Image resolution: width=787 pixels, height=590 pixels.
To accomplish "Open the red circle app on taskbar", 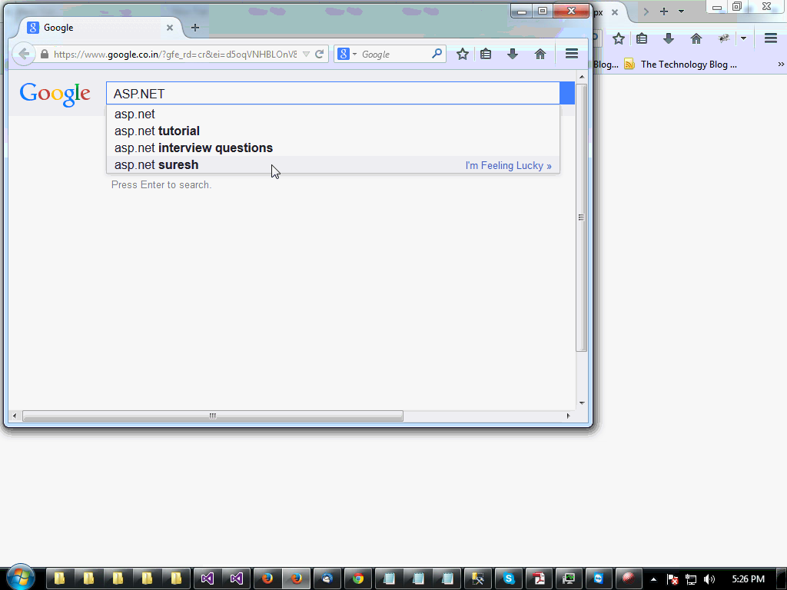I will (x=629, y=578).
